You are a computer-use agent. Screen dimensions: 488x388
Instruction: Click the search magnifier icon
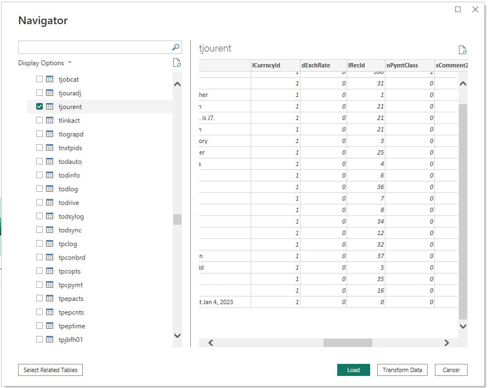click(x=175, y=47)
